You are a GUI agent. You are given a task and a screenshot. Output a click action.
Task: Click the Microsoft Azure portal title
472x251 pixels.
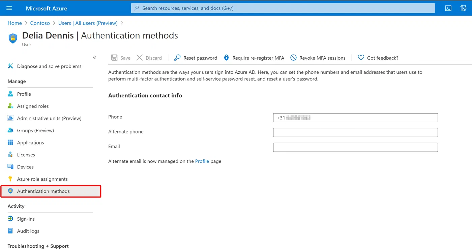pos(47,8)
